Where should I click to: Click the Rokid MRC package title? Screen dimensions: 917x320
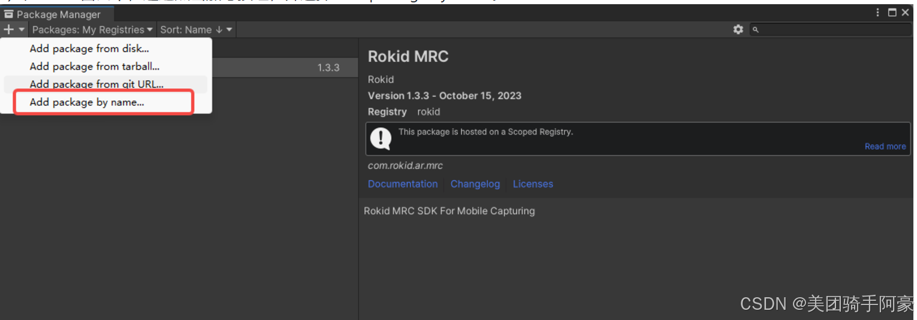(408, 56)
